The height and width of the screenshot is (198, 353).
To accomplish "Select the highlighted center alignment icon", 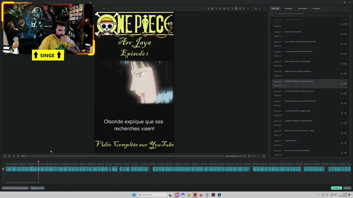I will (236, 9).
